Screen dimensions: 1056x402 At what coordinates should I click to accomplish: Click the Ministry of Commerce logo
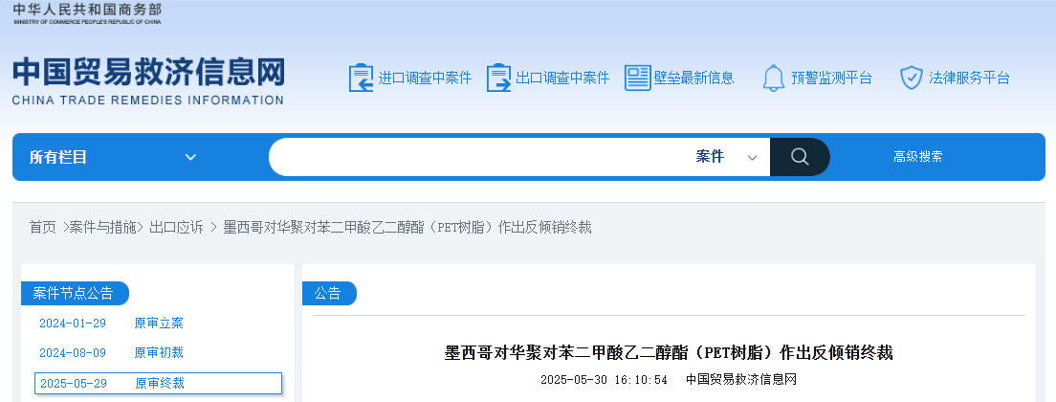87,13
